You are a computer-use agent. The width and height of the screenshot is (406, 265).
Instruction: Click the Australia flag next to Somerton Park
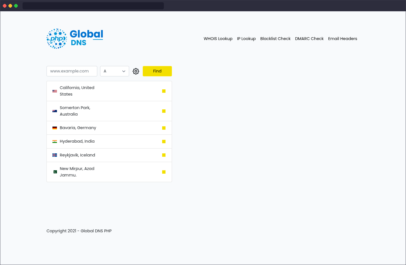point(54,111)
